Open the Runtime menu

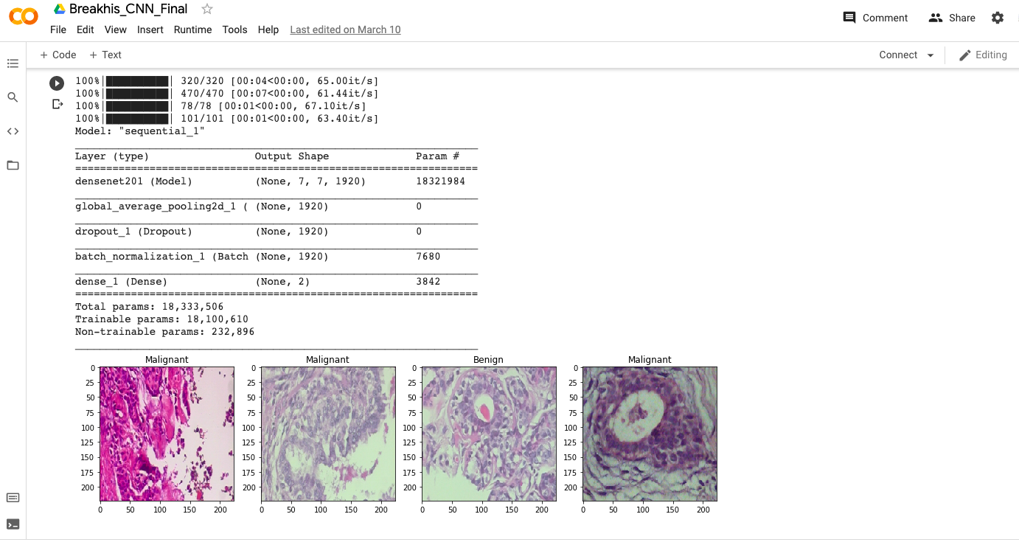192,30
